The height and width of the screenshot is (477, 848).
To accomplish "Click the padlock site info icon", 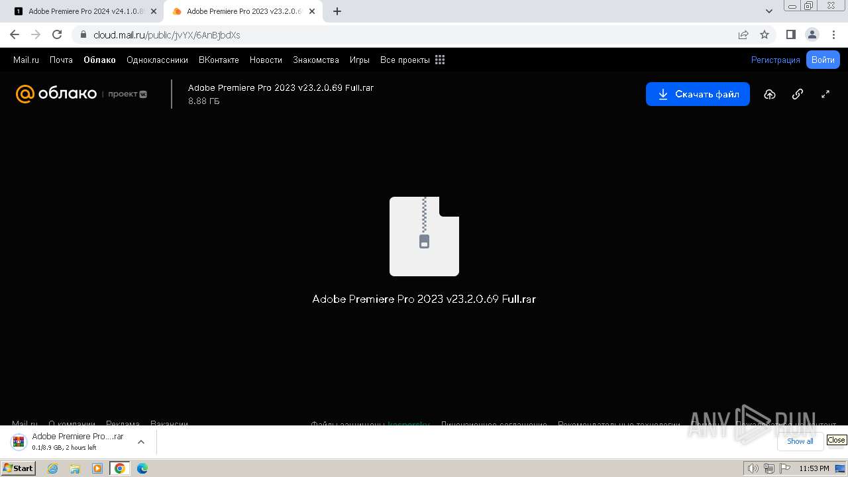I will 83,34.
